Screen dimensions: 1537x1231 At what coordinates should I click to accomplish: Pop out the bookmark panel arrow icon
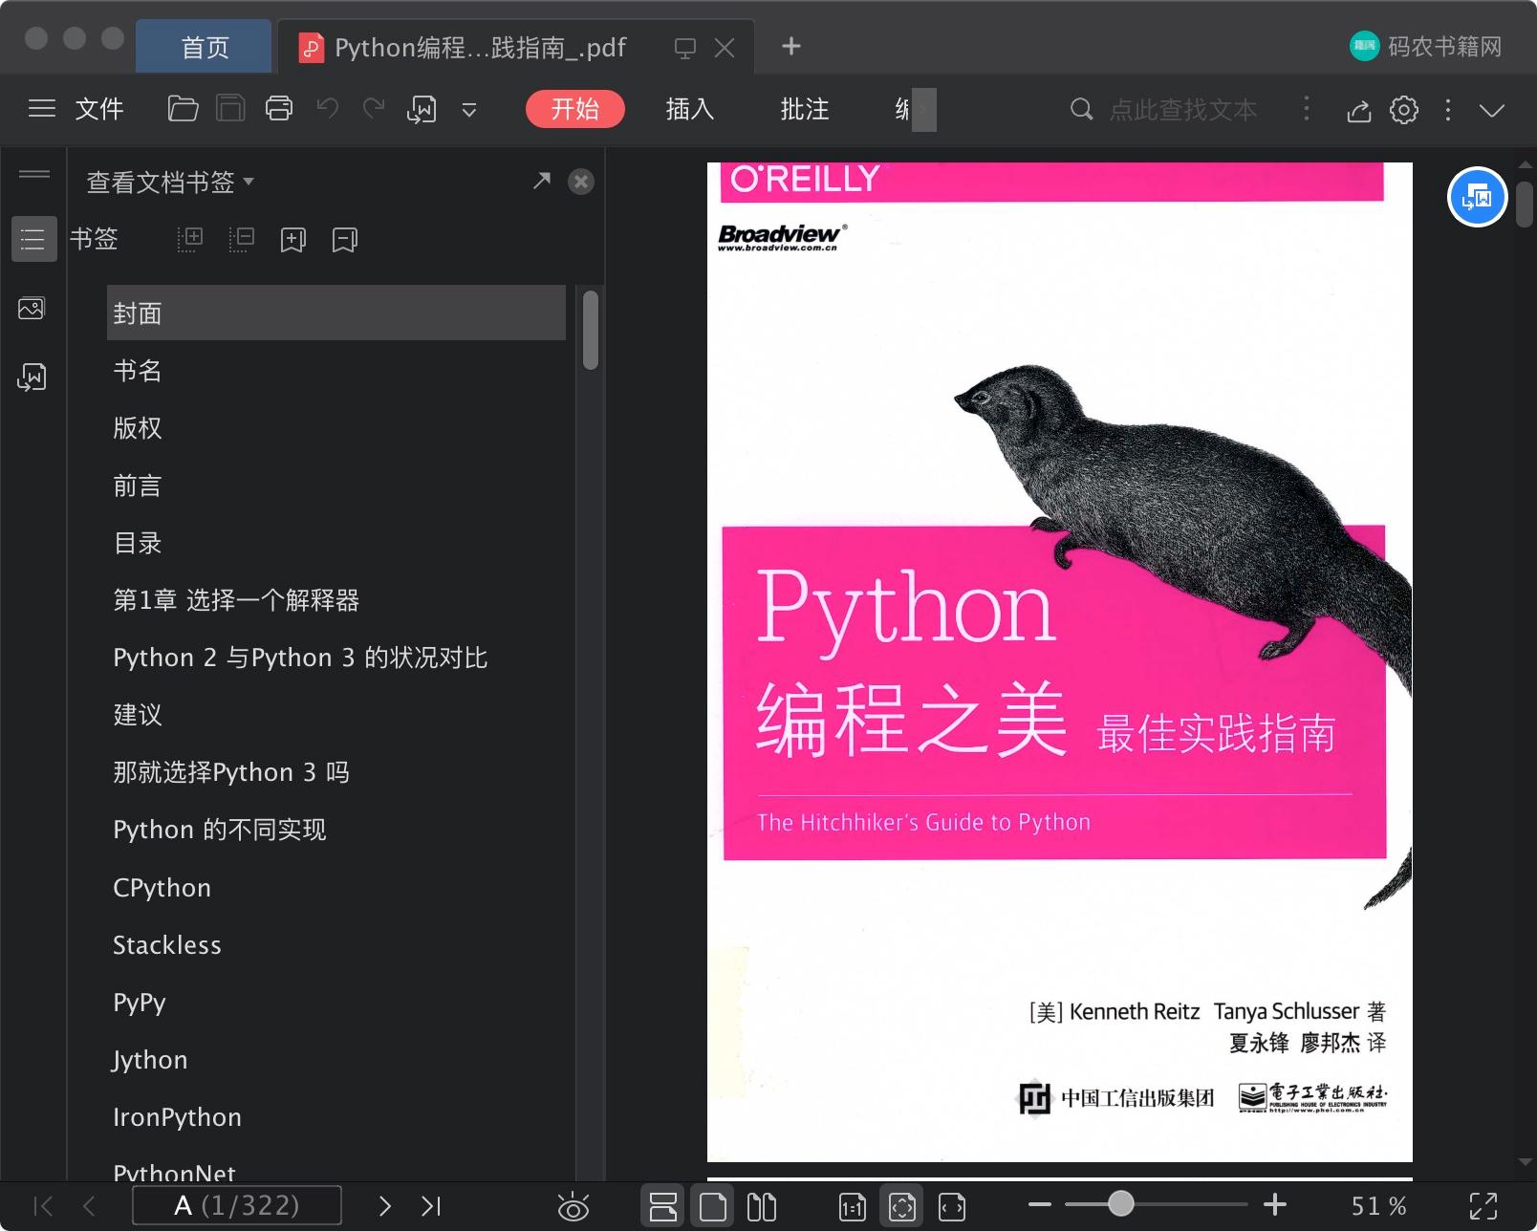click(x=542, y=180)
